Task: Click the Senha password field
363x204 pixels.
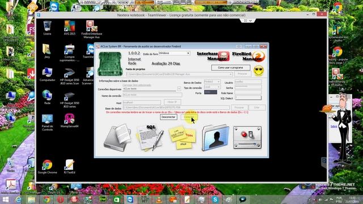Action: pos(248,87)
